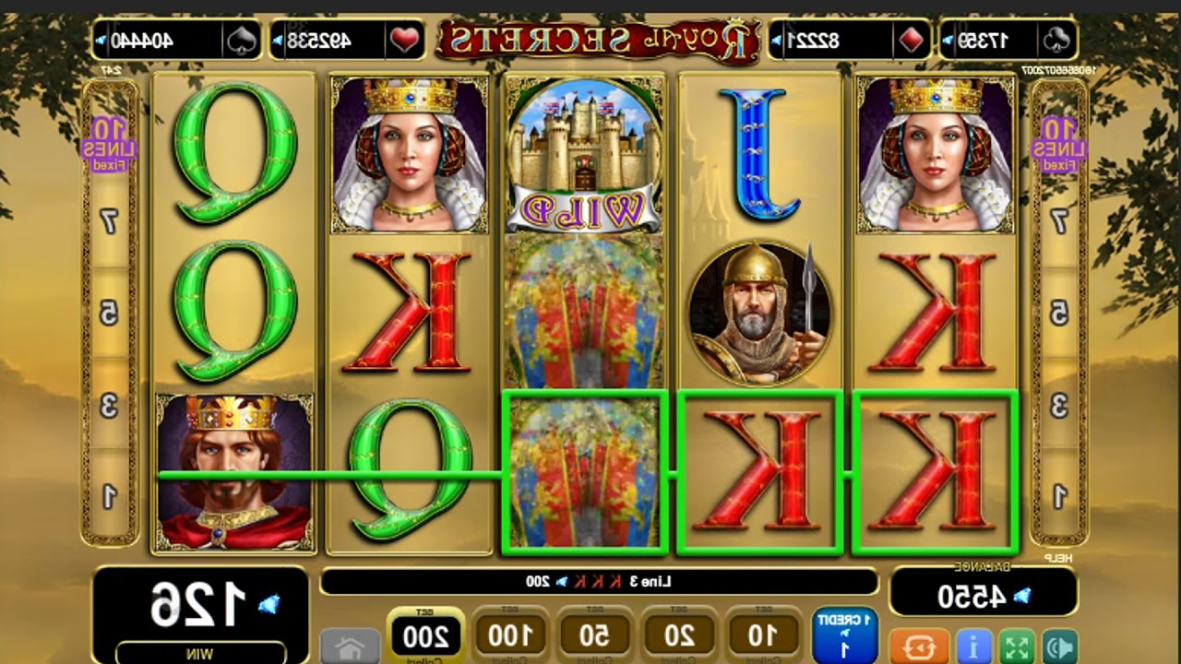Viewport: 1181px width, 664px height.
Task: Click the castle Wild symbol
Action: [584, 154]
